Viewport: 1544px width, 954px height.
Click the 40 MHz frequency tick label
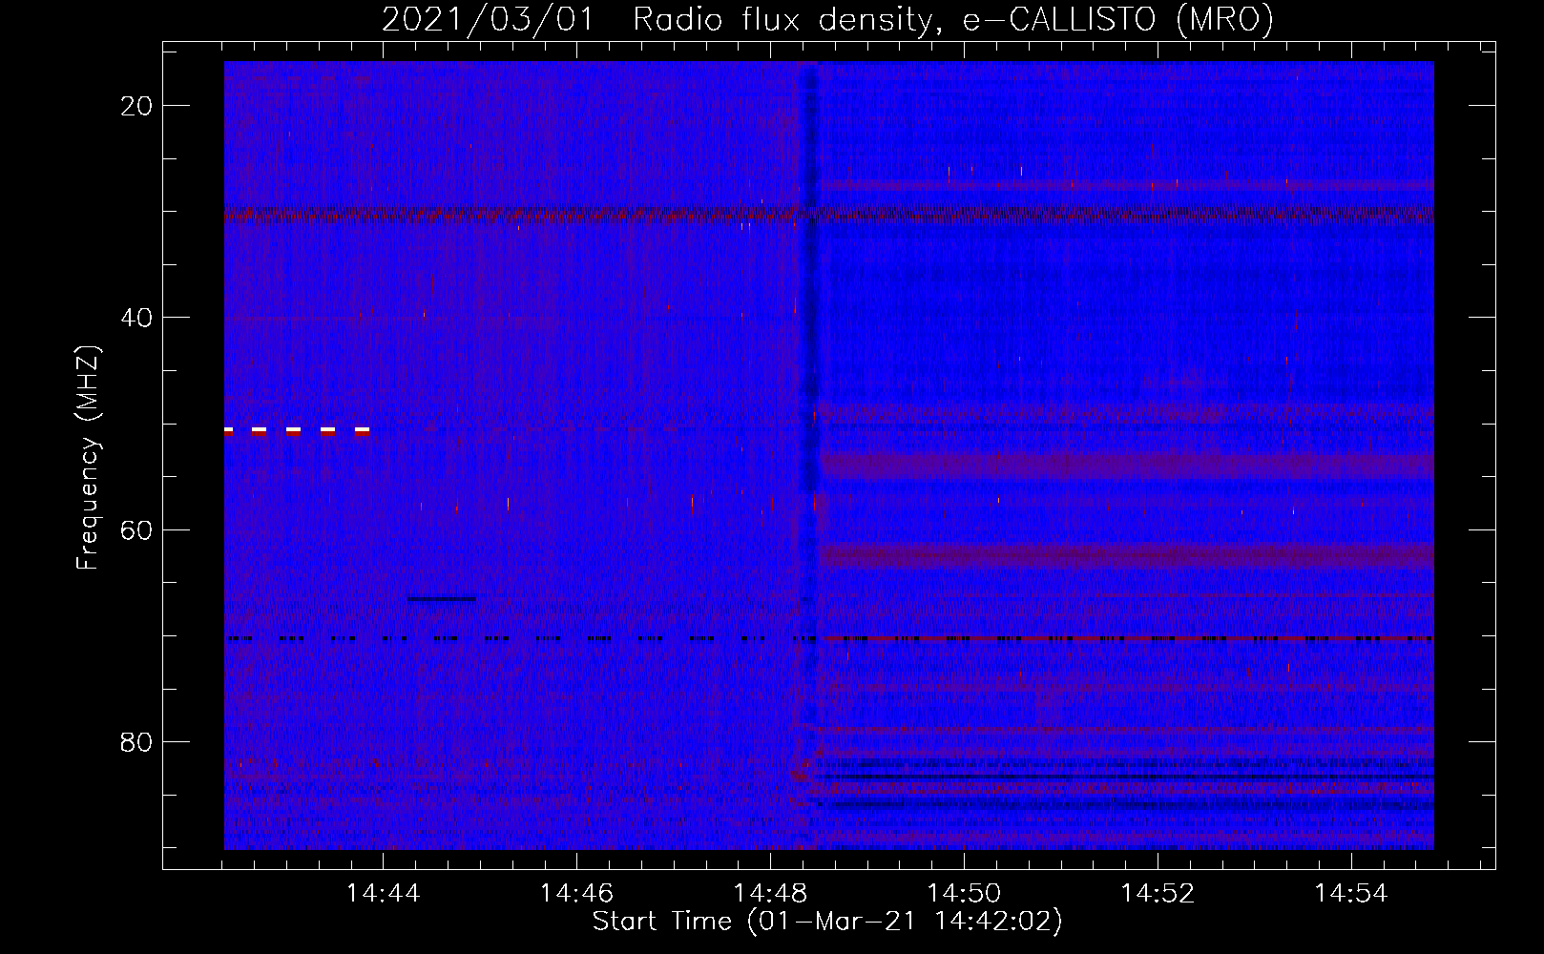click(x=137, y=318)
